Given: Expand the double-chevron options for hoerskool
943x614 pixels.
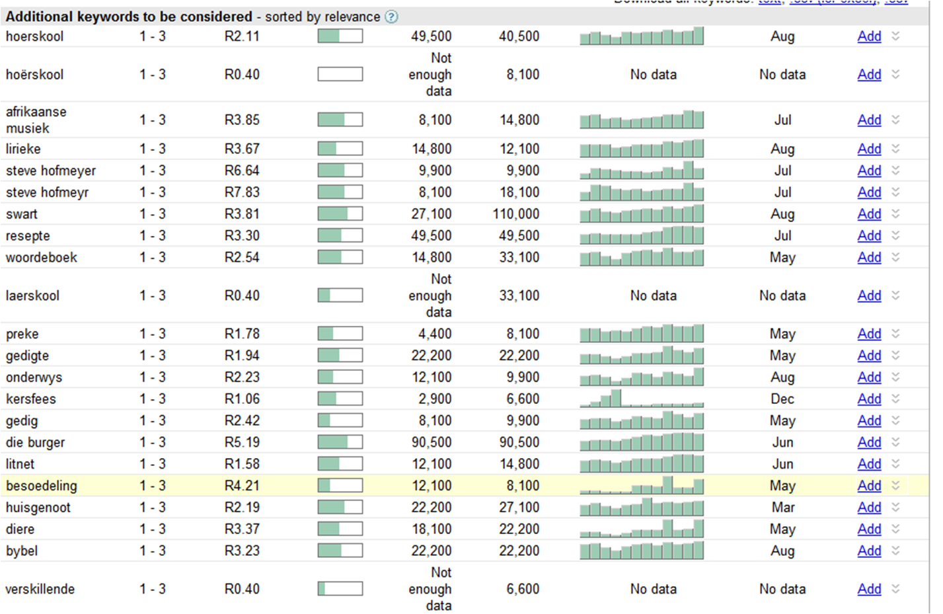Looking at the screenshot, I should (895, 36).
